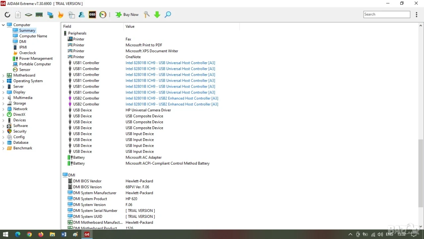Open the OSD panel toolbar icon

pyautogui.click(x=92, y=15)
